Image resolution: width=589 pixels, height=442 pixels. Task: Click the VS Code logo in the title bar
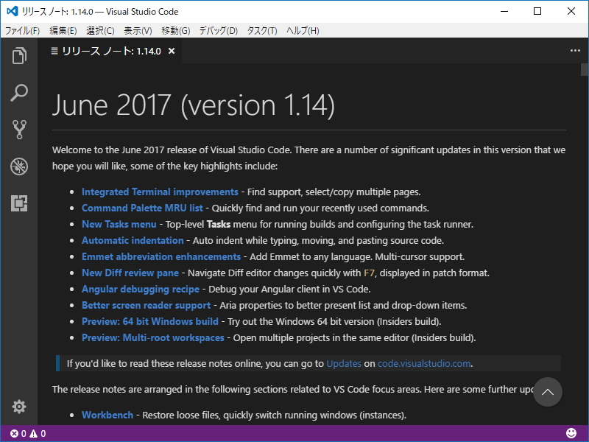[x=12, y=11]
